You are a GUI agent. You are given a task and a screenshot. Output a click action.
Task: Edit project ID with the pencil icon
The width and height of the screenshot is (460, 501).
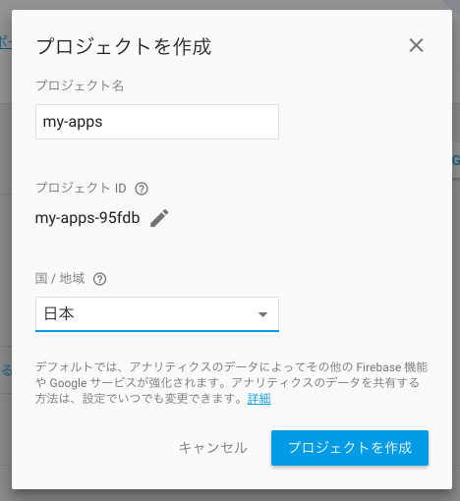click(159, 218)
